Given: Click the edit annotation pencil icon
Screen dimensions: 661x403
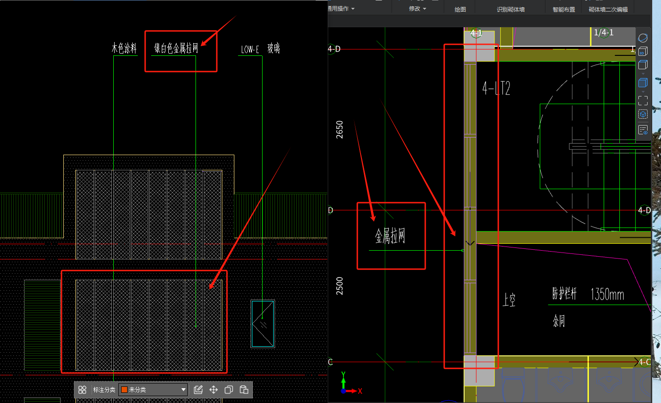Looking at the screenshot, I should click(x=198, y=390).
